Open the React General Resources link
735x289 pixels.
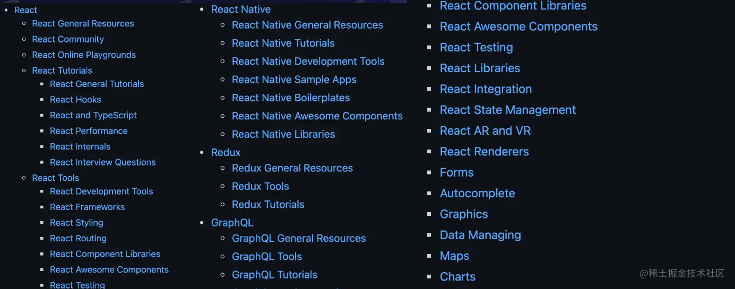83,23
